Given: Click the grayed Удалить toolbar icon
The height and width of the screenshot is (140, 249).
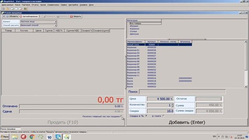Looking at the screenshot, I should pyautogui.click(x=58, y=16).
